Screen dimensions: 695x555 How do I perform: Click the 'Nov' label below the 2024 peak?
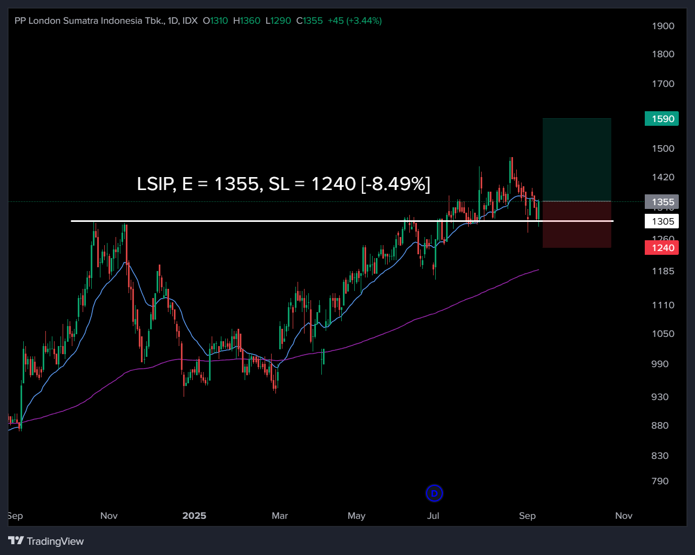coord(109,516)
